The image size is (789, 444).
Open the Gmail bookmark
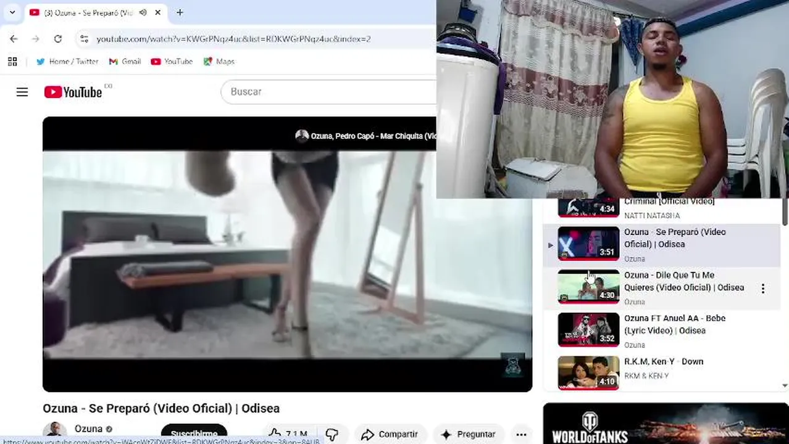[125, 62]
